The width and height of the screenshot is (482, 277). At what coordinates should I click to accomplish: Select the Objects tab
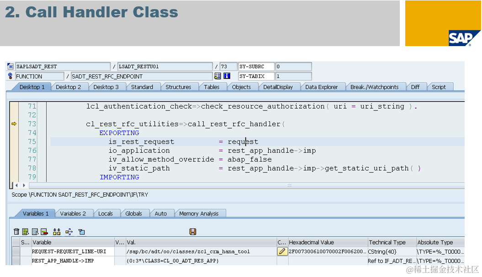point(241,87)
